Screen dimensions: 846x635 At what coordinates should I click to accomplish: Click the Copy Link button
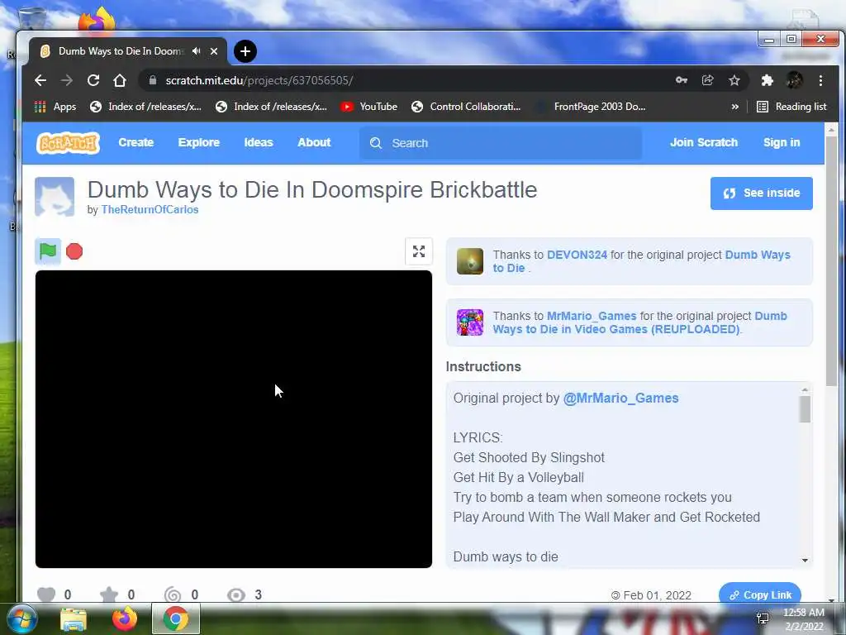[760, 594]
